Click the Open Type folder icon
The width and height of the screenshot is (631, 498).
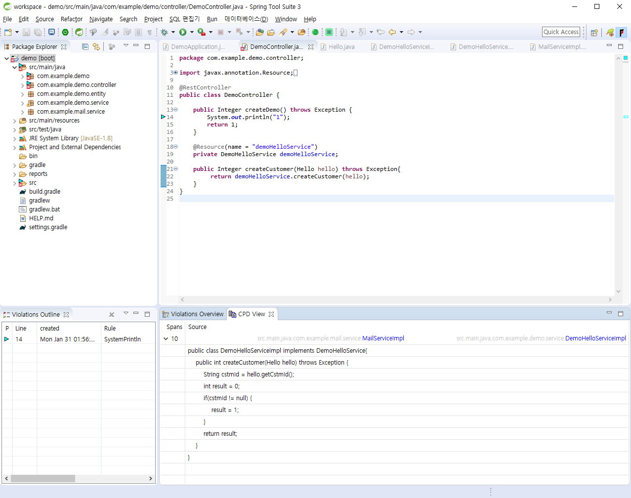click(x=271, y=32)
